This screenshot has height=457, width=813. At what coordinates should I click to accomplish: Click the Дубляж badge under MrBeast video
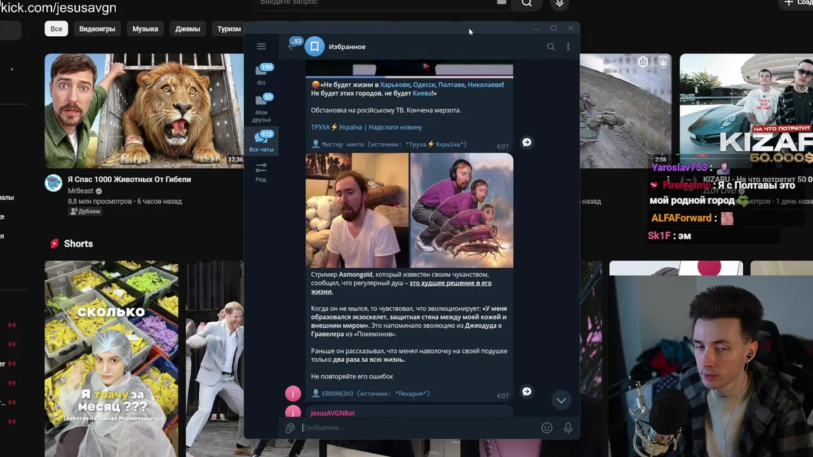pos(86,211)
